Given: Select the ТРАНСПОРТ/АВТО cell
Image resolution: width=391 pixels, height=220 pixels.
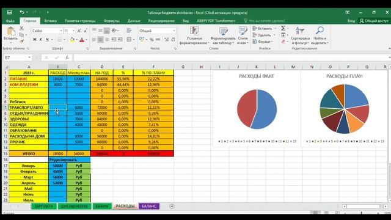Looking at the screenshot, I should click(29, 108).
